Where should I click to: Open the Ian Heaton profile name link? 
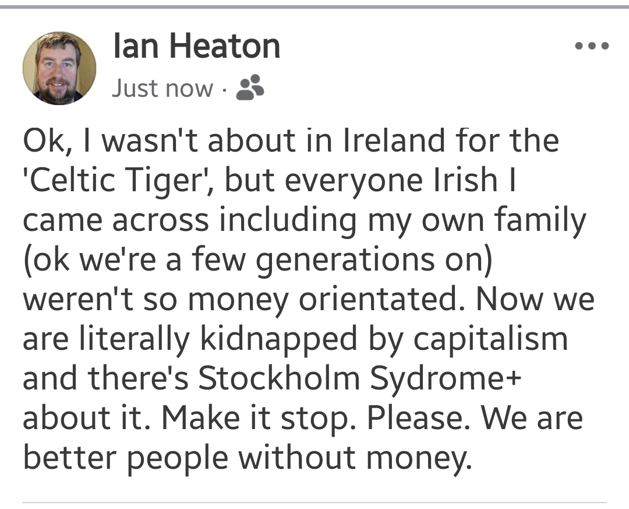197,46
